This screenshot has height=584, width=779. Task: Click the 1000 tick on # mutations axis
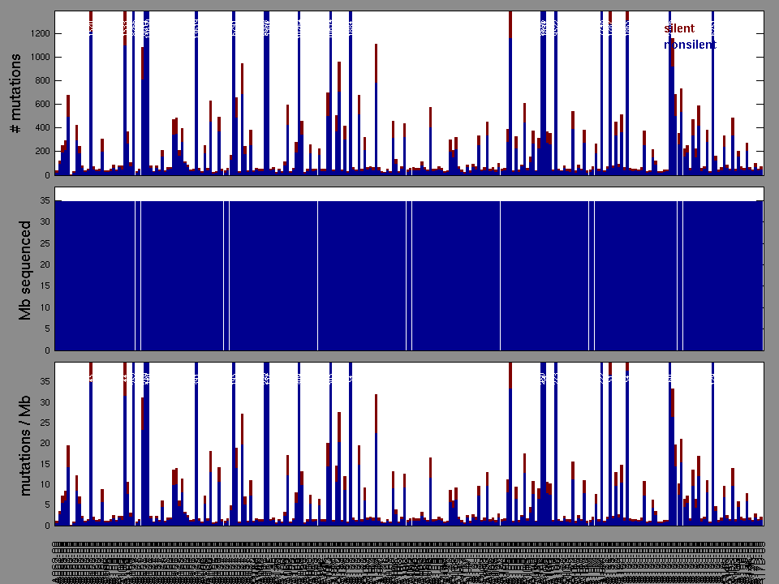click(x=37, y=58)
